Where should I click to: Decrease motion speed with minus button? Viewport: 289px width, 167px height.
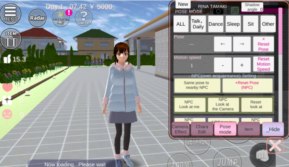point(223,65)
